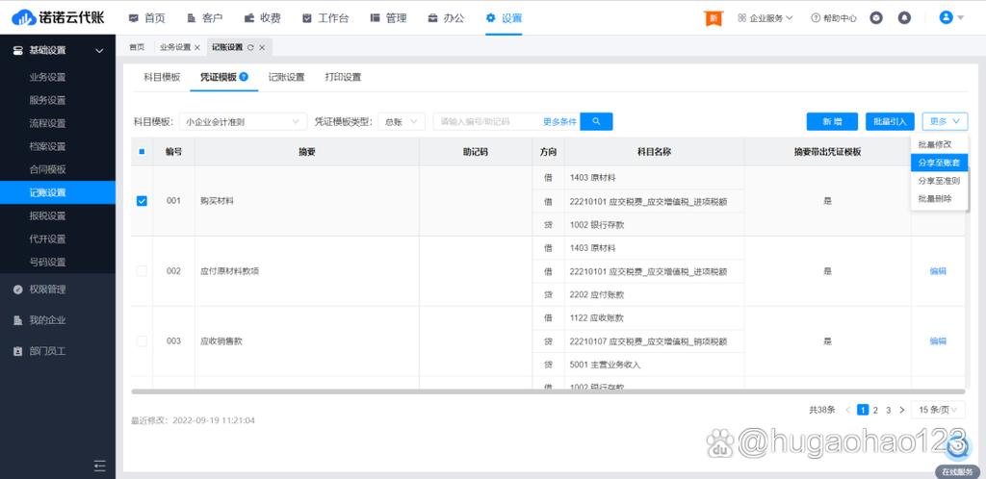Switch to the 打印设置 tab
The width and height of the screenshot is (986, 479).
[x=344, y=77]
